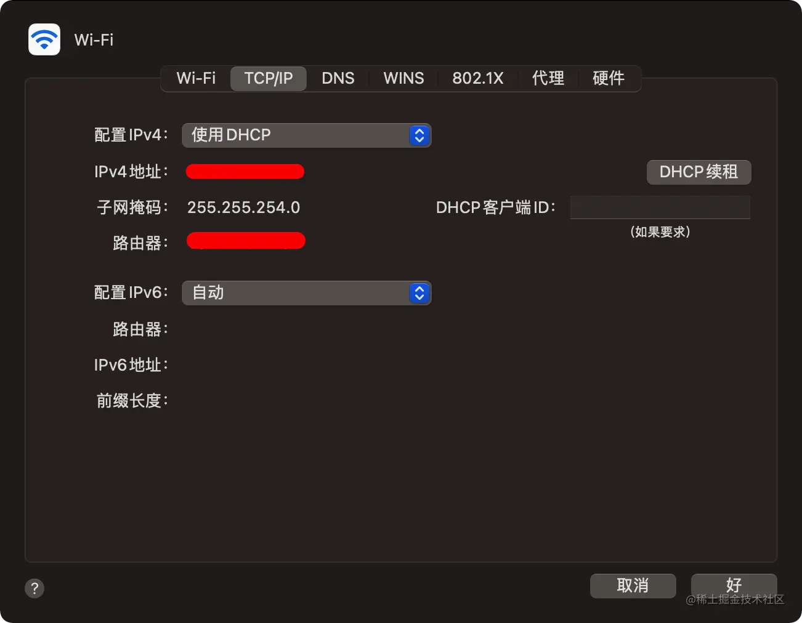Confirm with the 好 button

coord(734,585)
